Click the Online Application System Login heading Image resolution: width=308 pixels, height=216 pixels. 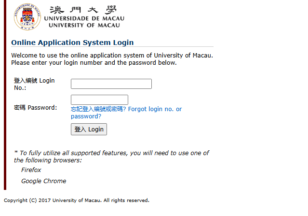[72, 43]
